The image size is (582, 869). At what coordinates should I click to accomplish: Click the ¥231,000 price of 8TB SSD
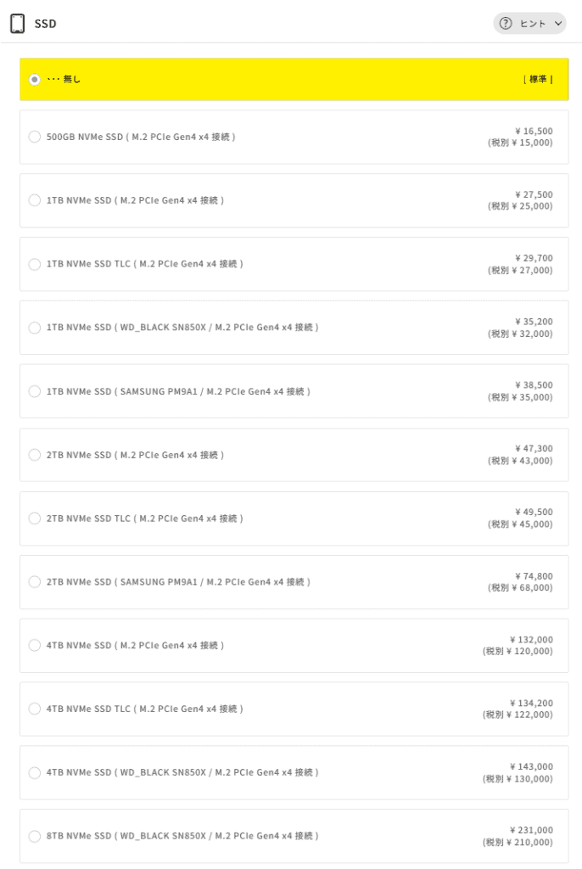point(531,830)
